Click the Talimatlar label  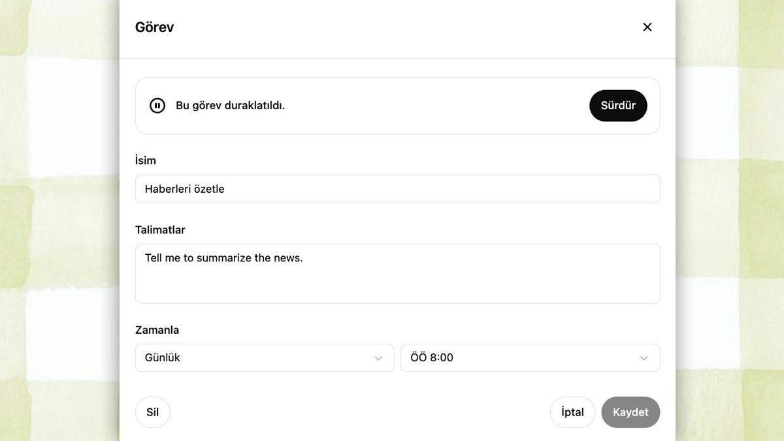[160, 230]
